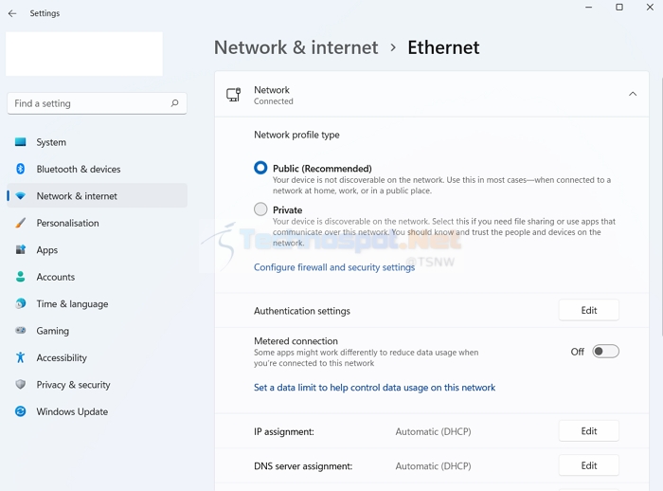Select the Private network profile radio

(260, 209)
